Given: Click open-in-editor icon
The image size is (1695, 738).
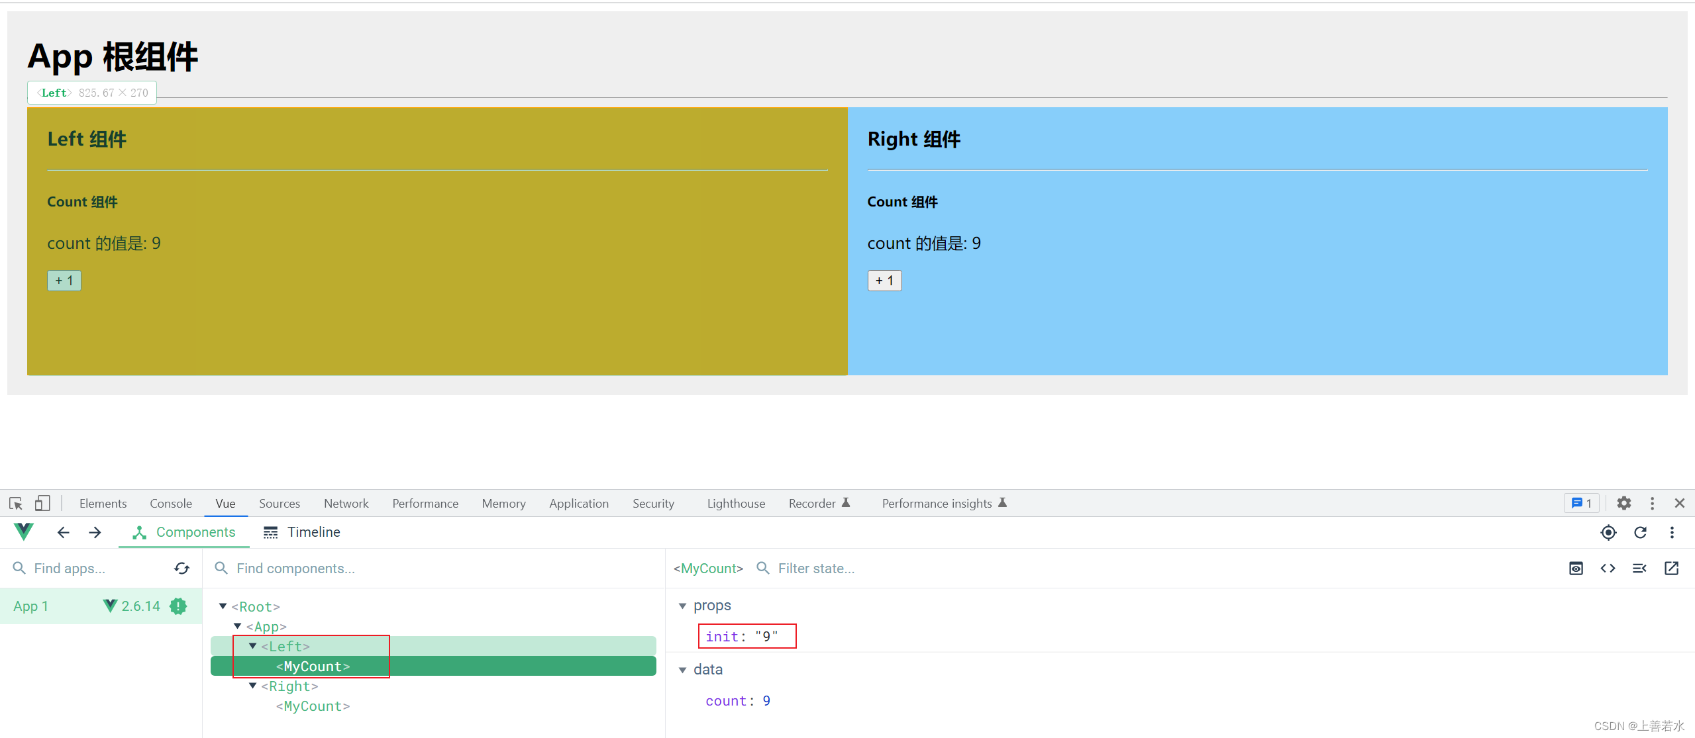Looking at the screenshot, I should 1671,569.
